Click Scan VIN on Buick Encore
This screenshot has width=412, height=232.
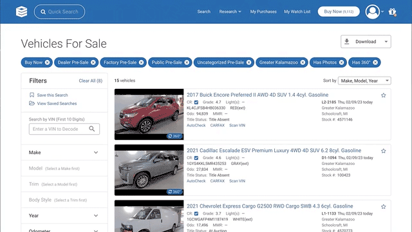[x=238, y=126]
